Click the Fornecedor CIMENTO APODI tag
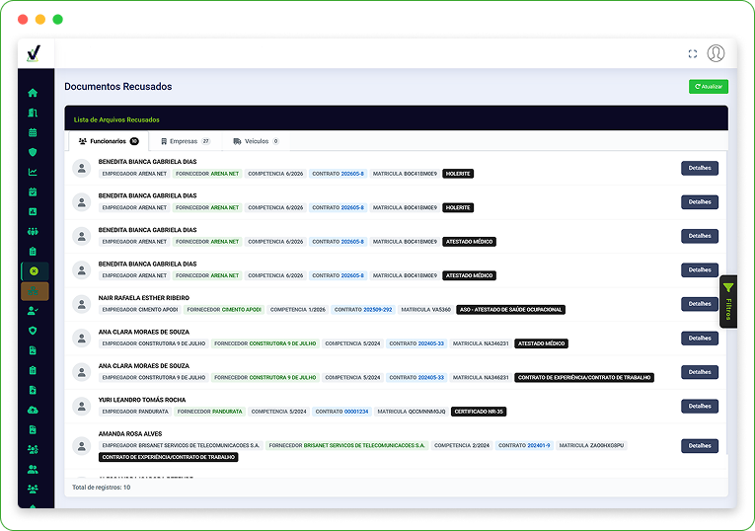The width and height of the screenshot is (755, 531). [x=224, y=310]
